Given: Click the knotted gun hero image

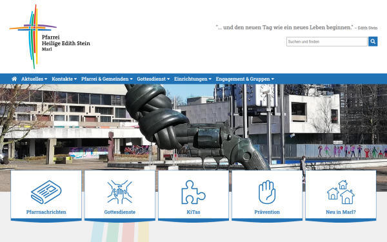Looking at the screenshot, I should 193,127.
